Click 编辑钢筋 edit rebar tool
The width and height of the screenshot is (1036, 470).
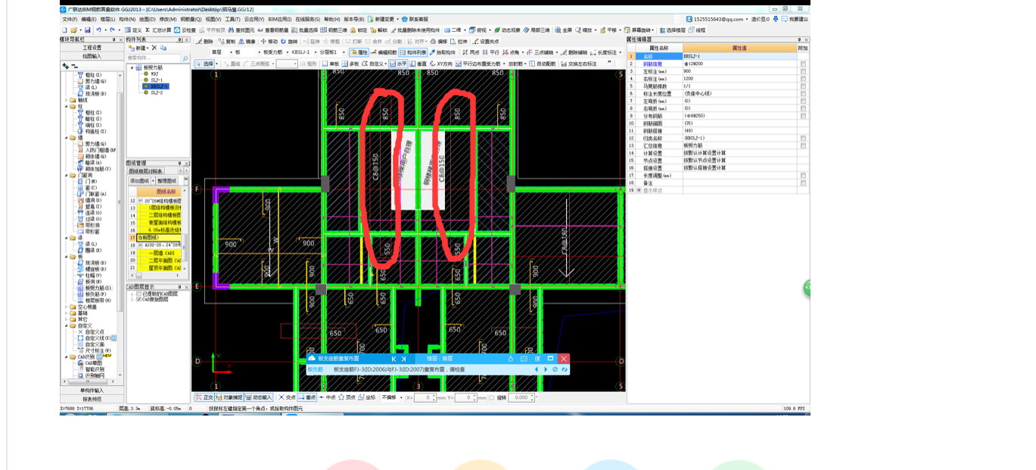coord(384,53)
